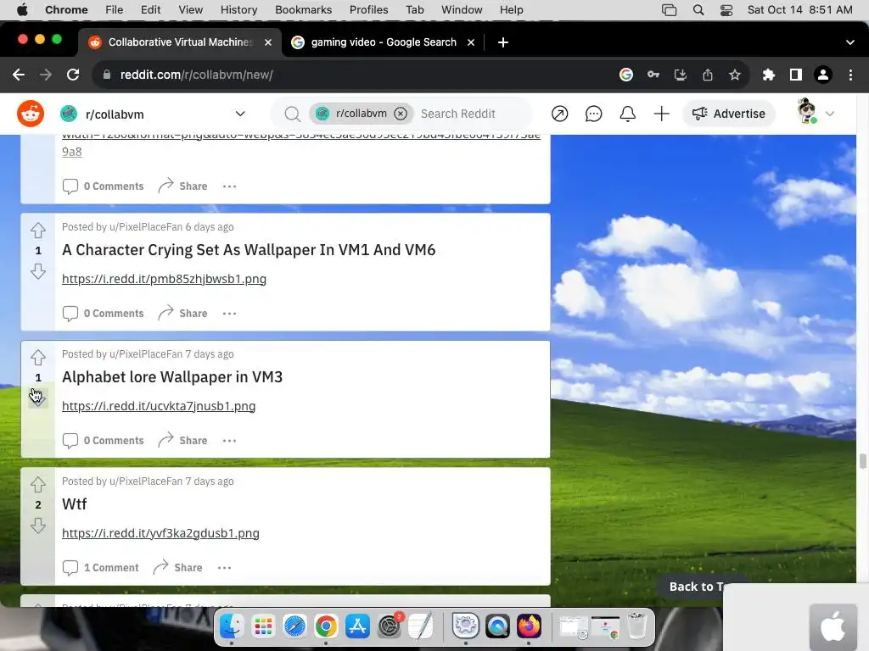Viewport: 869px width, 651px height.
Task: Upvote the 'A Character Crying' wallpaper post
Action: point(37,230)
